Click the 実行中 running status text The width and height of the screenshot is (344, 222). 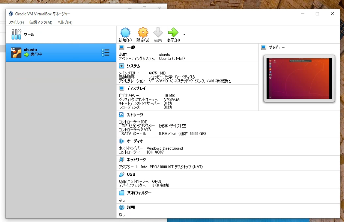pos(36,54)
